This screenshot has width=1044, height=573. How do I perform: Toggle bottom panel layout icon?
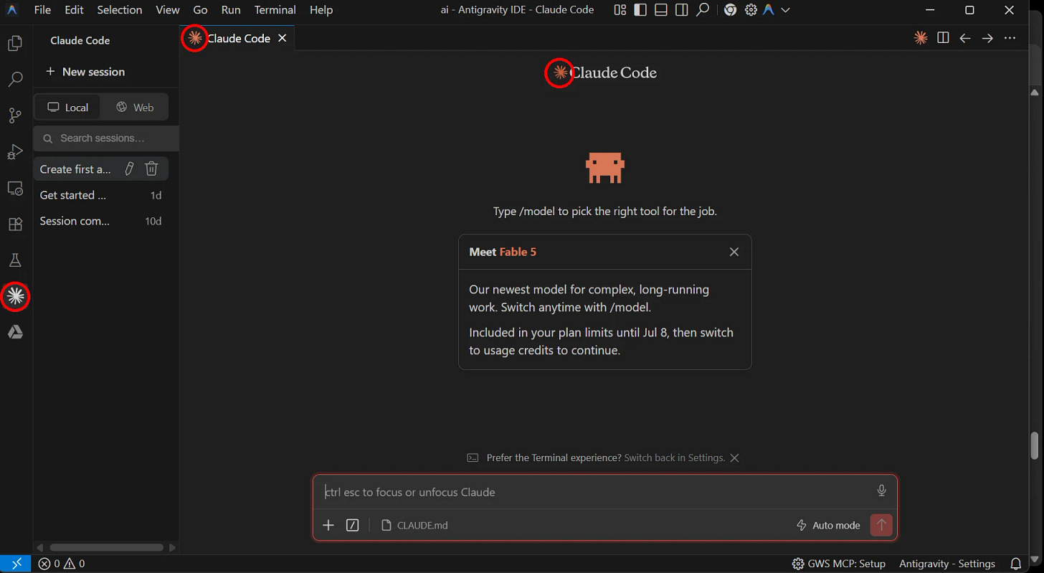click(x=661, y=10)
